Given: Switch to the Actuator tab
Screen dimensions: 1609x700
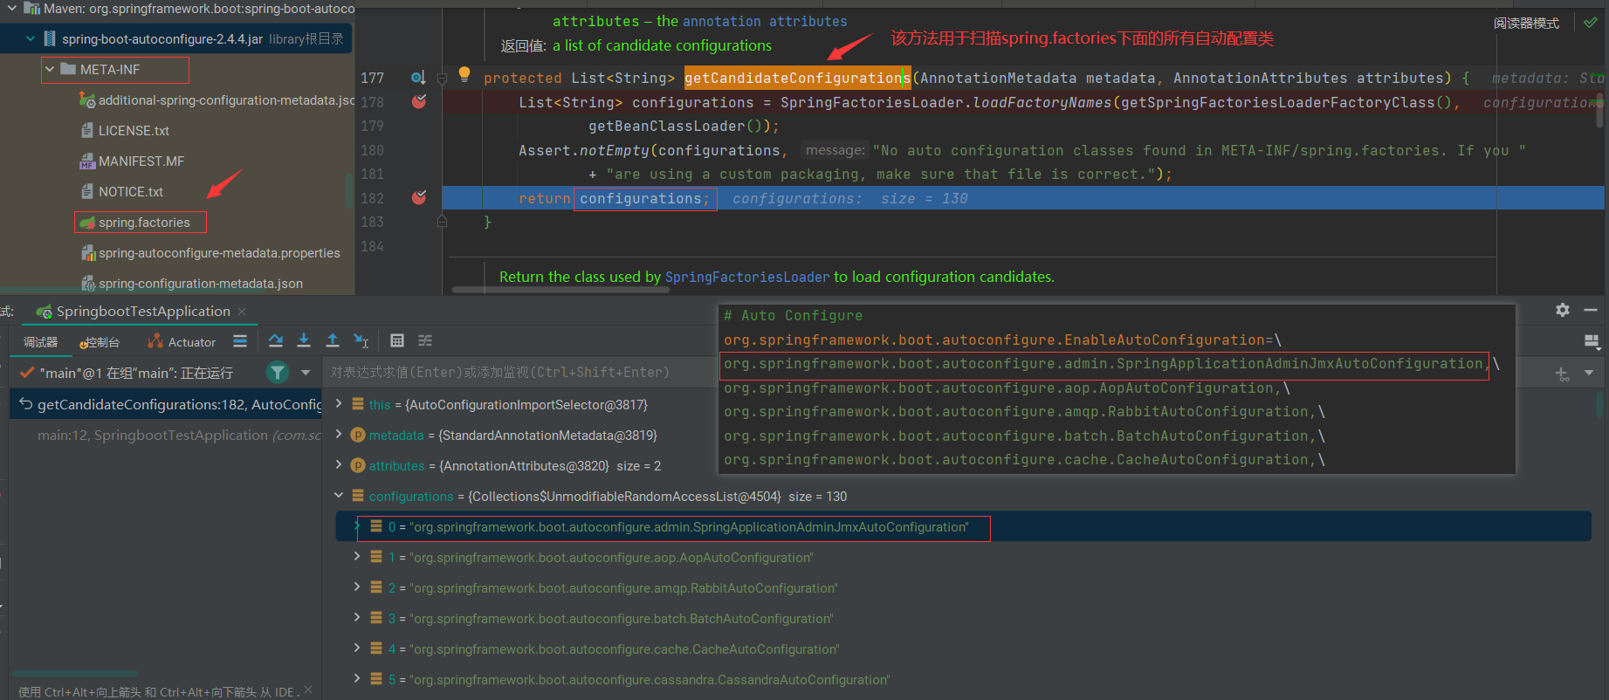Looking at the screenshot, I should click(182, 342).
